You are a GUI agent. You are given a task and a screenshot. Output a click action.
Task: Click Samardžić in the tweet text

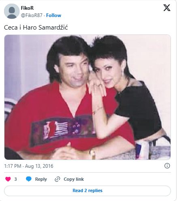(53, 28)
